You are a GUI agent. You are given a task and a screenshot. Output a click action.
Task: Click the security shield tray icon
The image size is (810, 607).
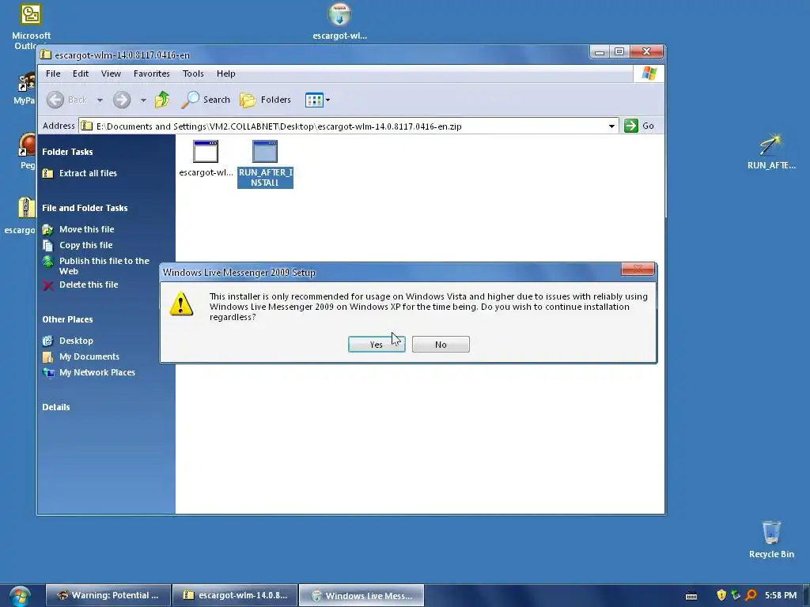pos(721,595)
